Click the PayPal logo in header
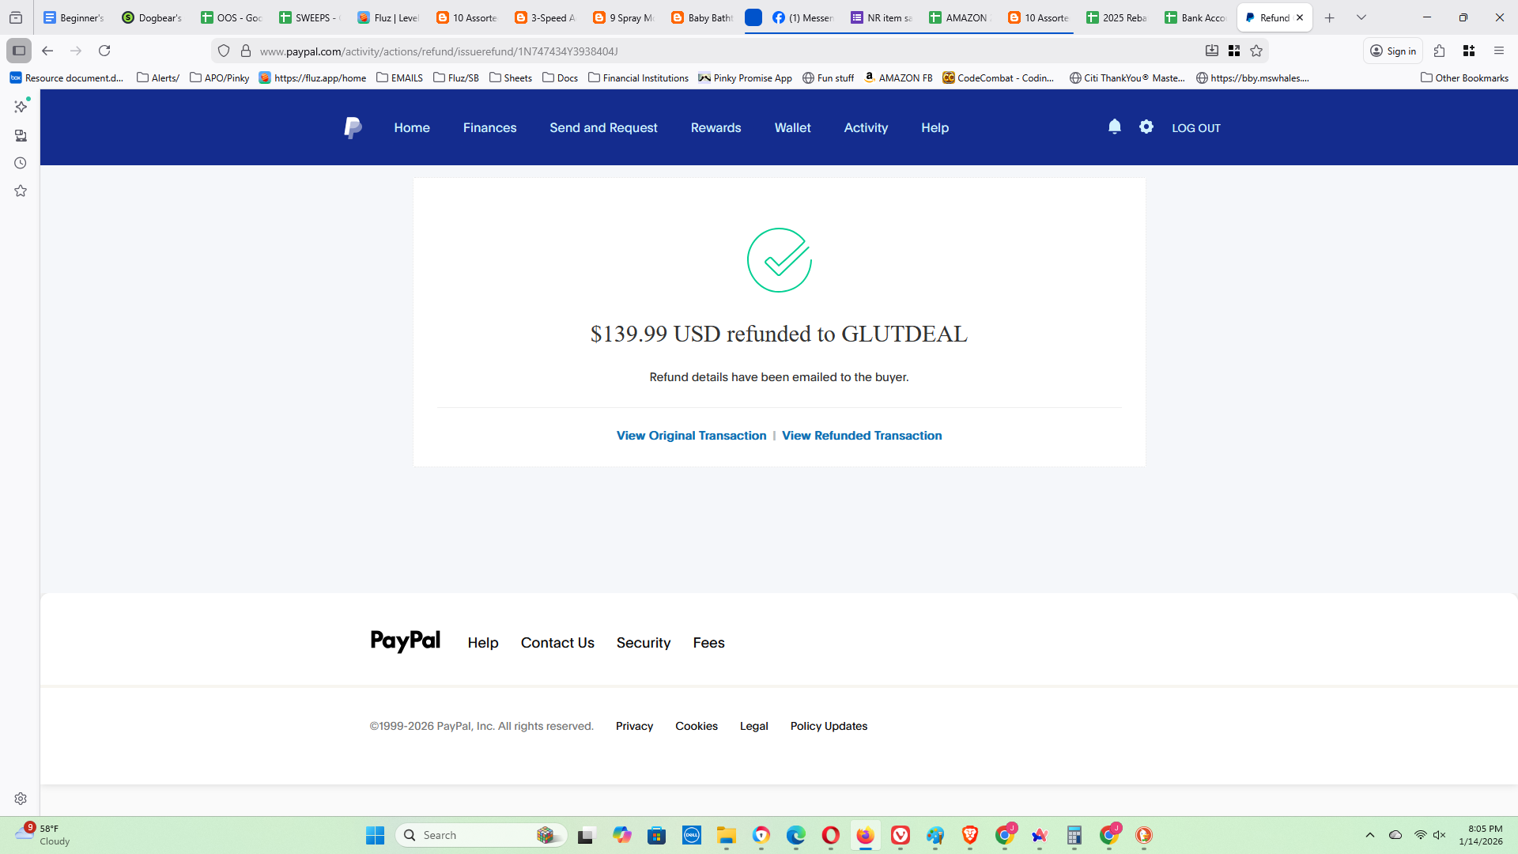Screen dimensions: 1518x854 [353, 127]
